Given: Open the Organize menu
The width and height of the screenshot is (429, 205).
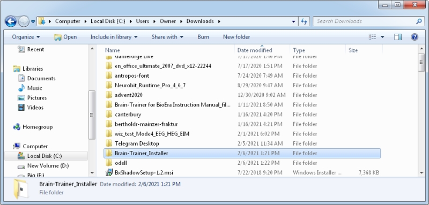Looking at the screenshot, I should point(26,37).
